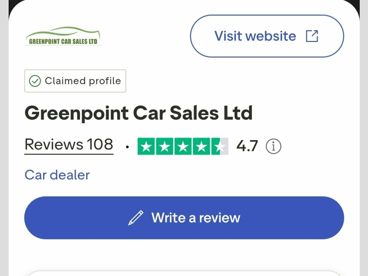
Task: Select the fourth green rating star
Action: [201, 146]
